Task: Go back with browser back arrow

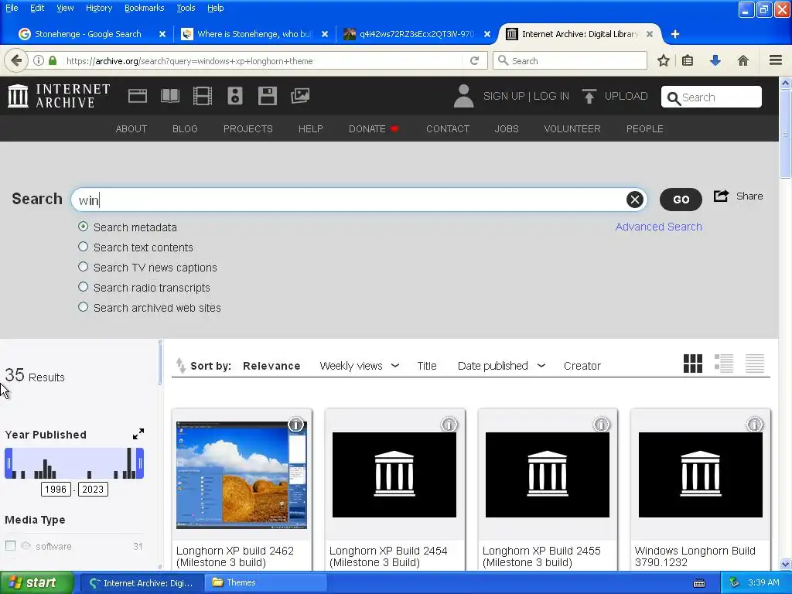Action: [x=16, y=60]
